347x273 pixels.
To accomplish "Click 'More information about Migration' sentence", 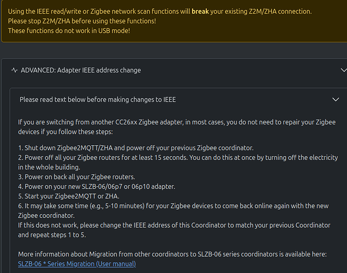I will click(x=172, y=254).
